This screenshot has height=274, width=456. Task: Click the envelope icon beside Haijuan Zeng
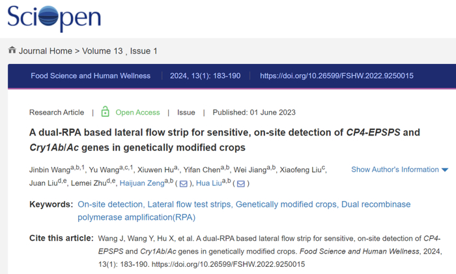[x=183, y=183]
